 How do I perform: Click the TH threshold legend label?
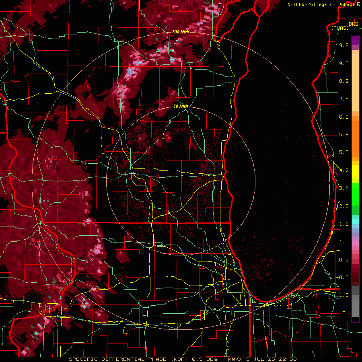point(346,313)
